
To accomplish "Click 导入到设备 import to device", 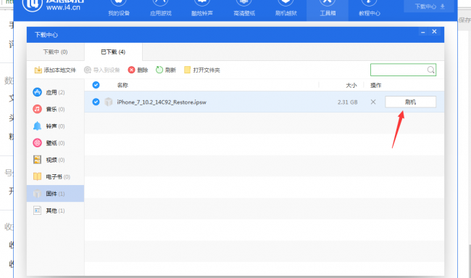I will pyautogui.click(x=102, y=70).
